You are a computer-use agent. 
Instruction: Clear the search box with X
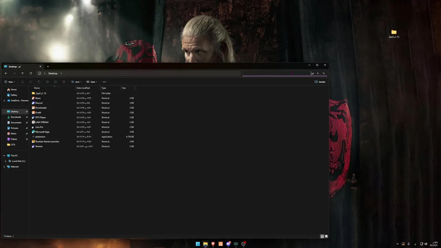[318, 73]
